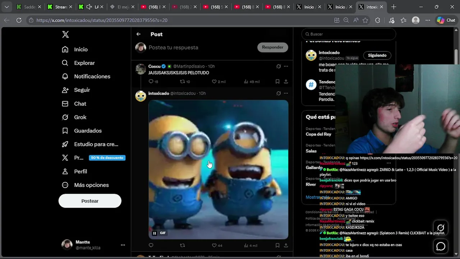Click the Estudio para creadores rocket icon
460x259 pixels.
[65, 144]
